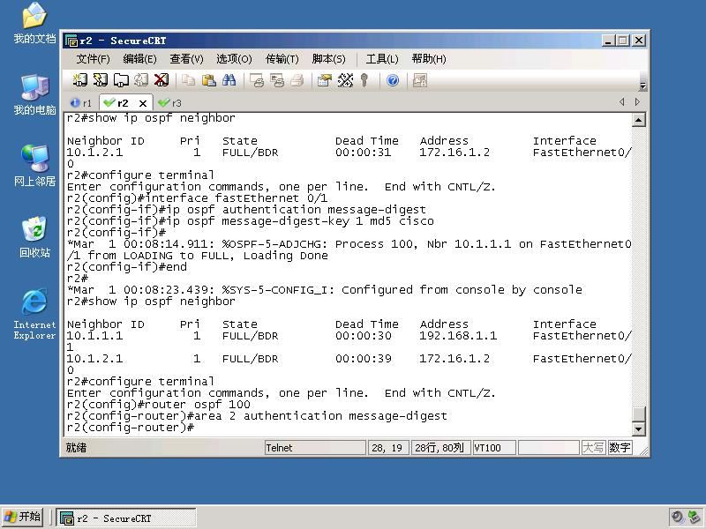Click the Find binoculars icon
This screenshot has width=706, height=529.
[x=229, y=80]
